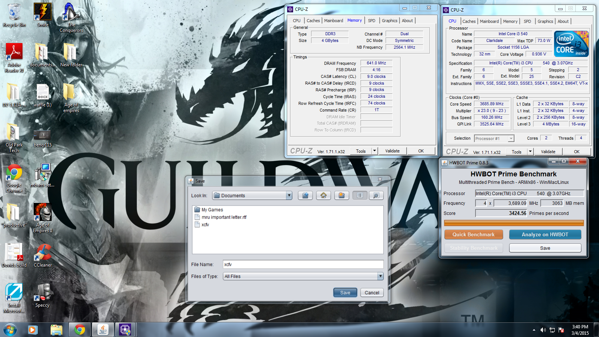This screenshot has width=599, height=337.
Task: Select Adobe Reader XI desktop icon
Action: click(14, 58)
